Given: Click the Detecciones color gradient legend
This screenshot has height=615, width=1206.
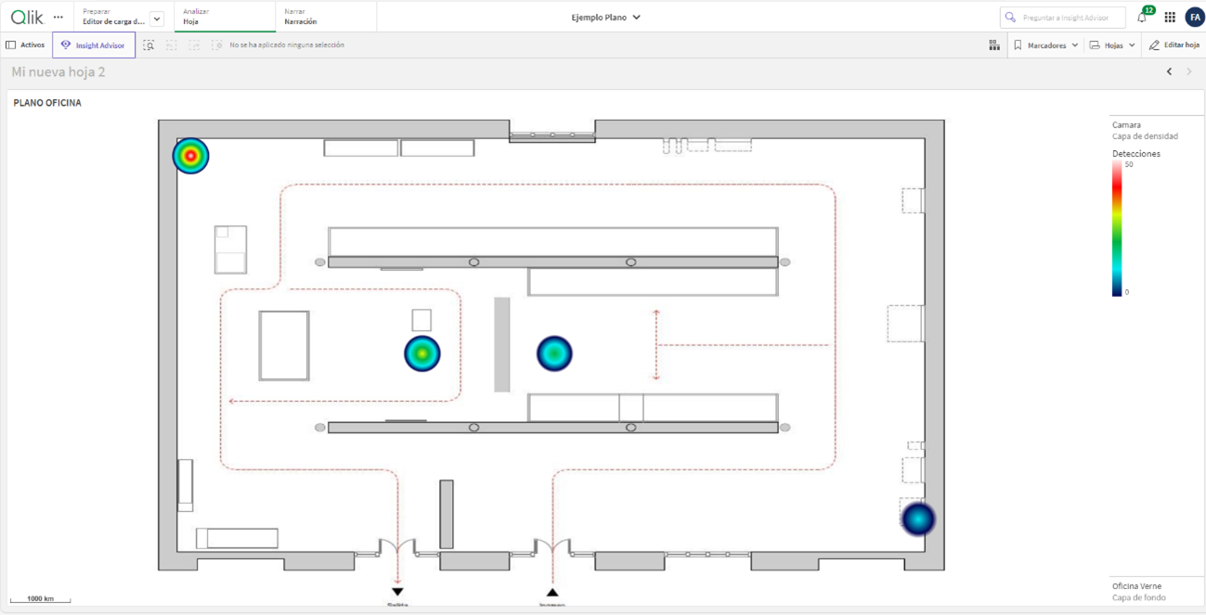Looking at the screenshot, I should click(x=1117, y=228).
